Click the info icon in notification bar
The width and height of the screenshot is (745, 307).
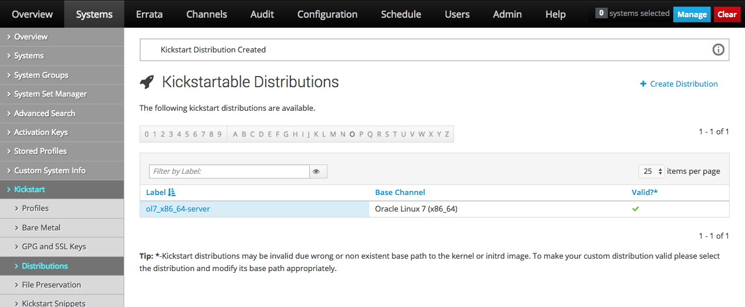coord(718,49)
